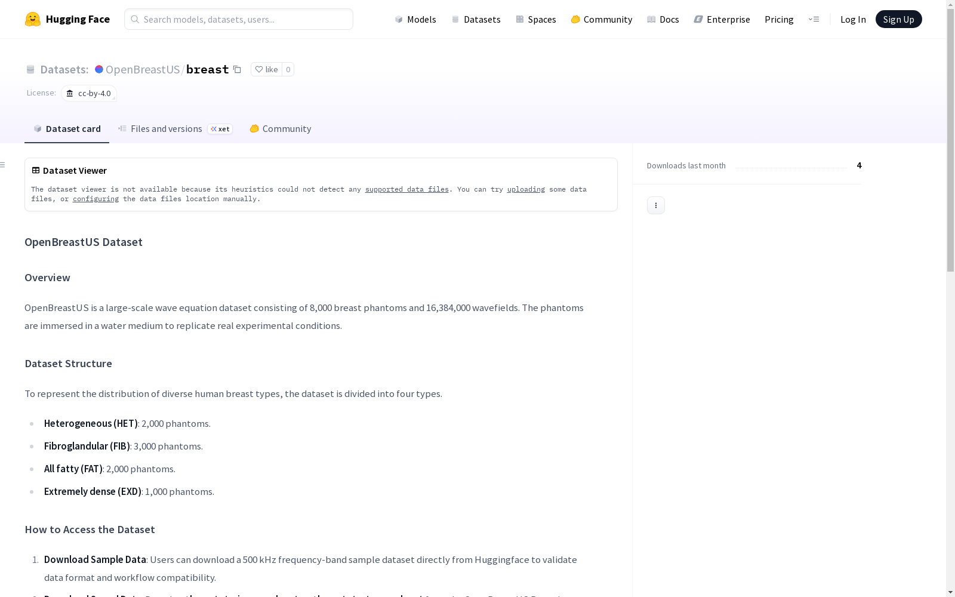This screenshot has height=597, width=955.
Task: Copy the dataset name to clipboard
Action: click(x=237, y=69)
